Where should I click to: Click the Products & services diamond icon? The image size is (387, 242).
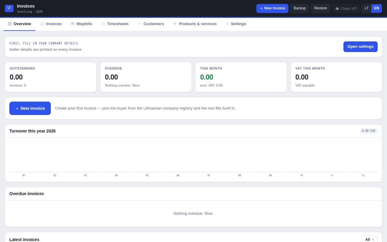(175, 24)
